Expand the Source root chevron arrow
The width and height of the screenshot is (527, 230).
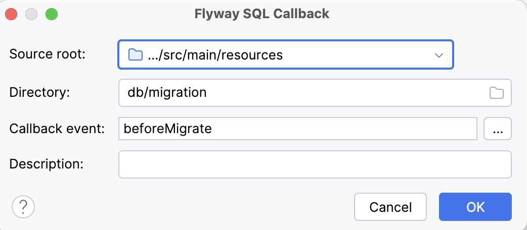(438, 55)
